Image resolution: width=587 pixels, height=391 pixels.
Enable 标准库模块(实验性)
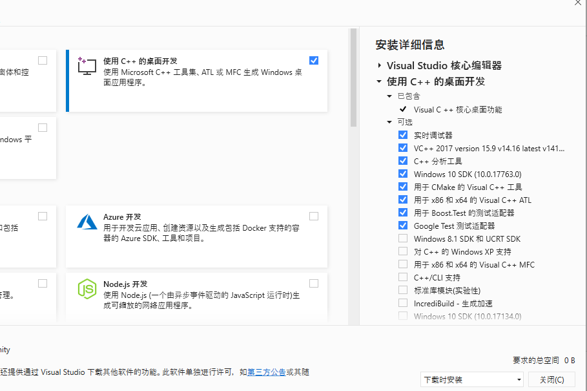point(403,290)
